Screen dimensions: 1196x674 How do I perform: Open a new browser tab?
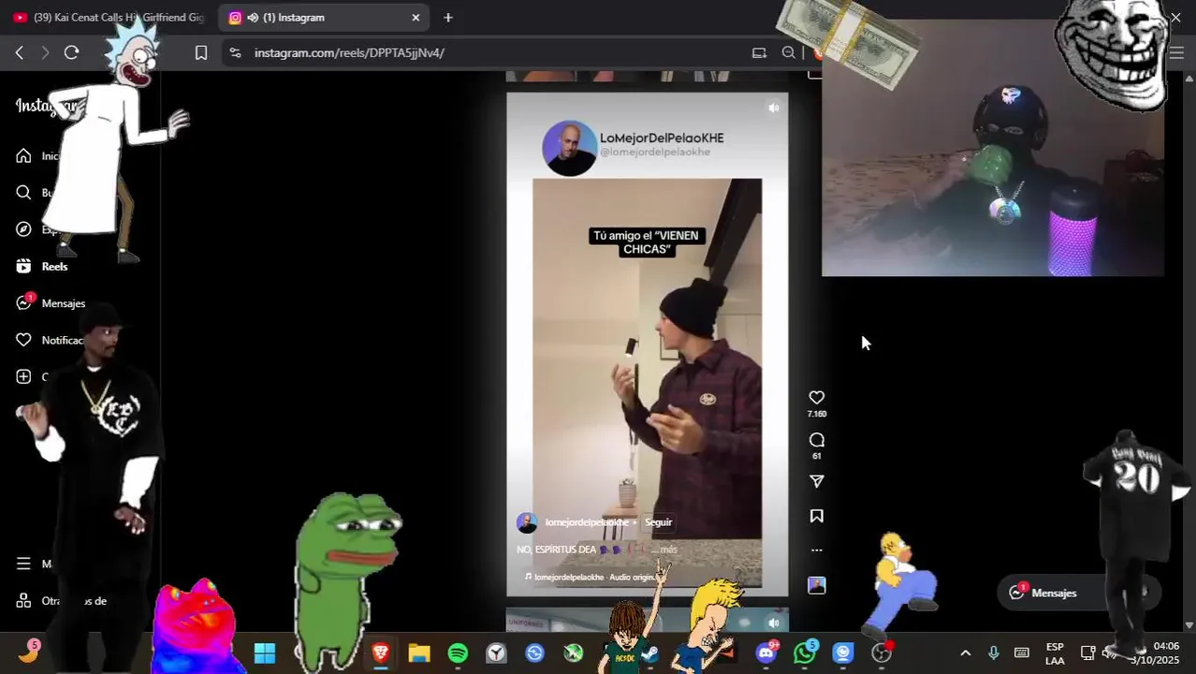coord(448,18)
